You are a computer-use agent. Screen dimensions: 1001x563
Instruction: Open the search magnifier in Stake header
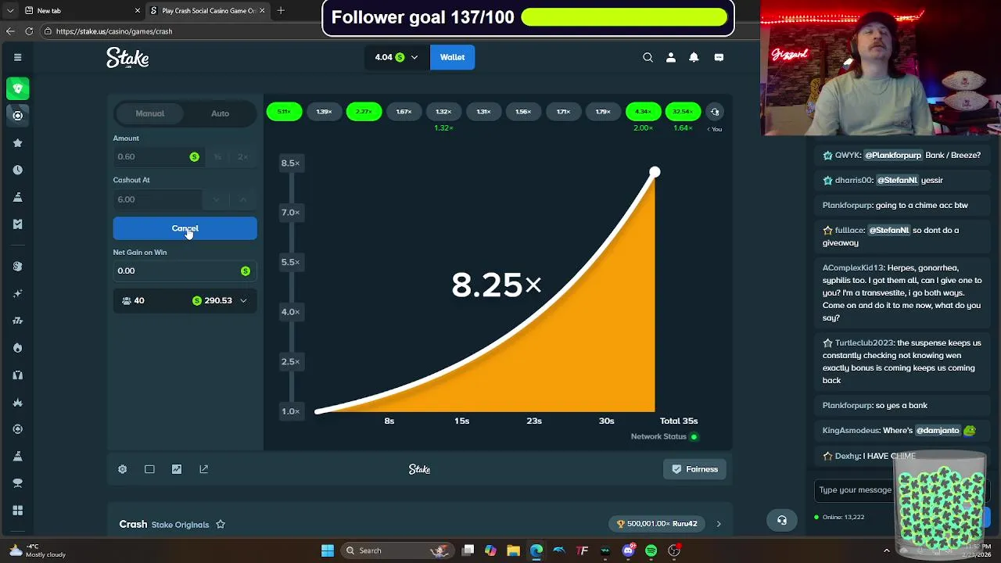click(648, 57)
